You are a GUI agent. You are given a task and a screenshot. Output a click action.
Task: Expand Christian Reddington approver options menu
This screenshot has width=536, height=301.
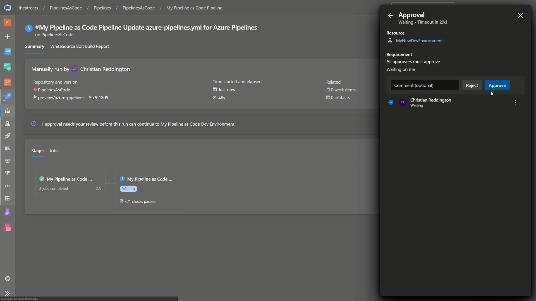[x=516, y=102]
